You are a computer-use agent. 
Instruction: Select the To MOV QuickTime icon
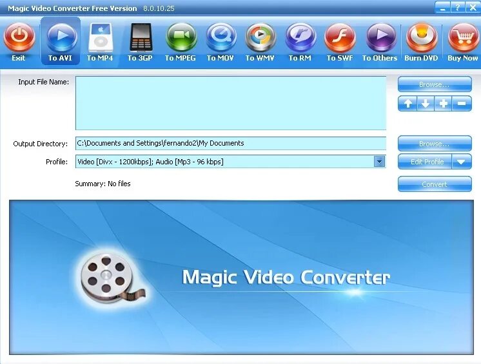pos(221,38)
